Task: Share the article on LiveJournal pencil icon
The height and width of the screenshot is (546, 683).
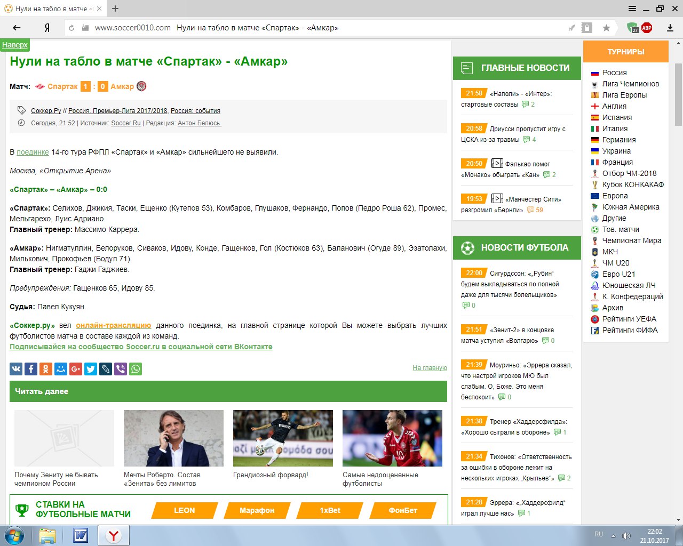Action: pyautogui.click(x=106, y=368)
